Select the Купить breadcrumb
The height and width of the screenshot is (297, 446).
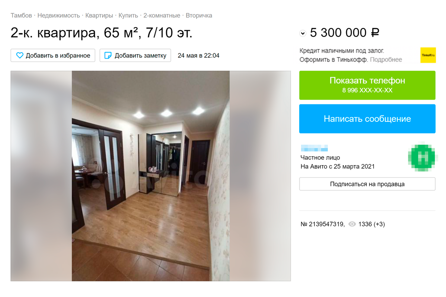pyautogui.click(x=128, y=16)
